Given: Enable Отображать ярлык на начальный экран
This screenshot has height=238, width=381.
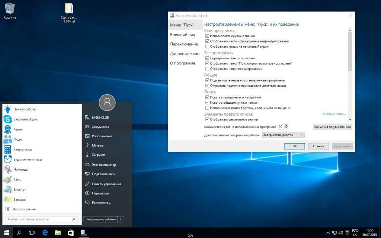Looking at the screenshot, I should click(x=207, y=46).
